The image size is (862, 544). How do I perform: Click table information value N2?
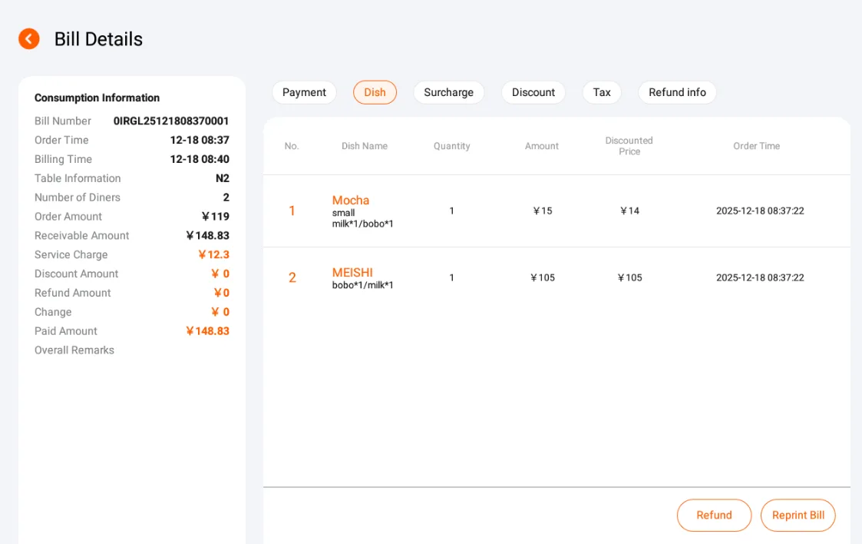(222, 178)
